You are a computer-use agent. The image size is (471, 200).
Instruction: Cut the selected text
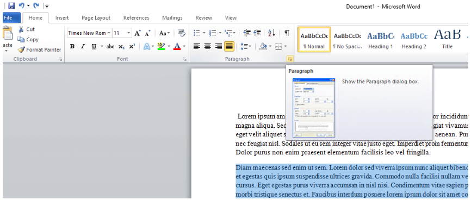[x=27, y=29]
